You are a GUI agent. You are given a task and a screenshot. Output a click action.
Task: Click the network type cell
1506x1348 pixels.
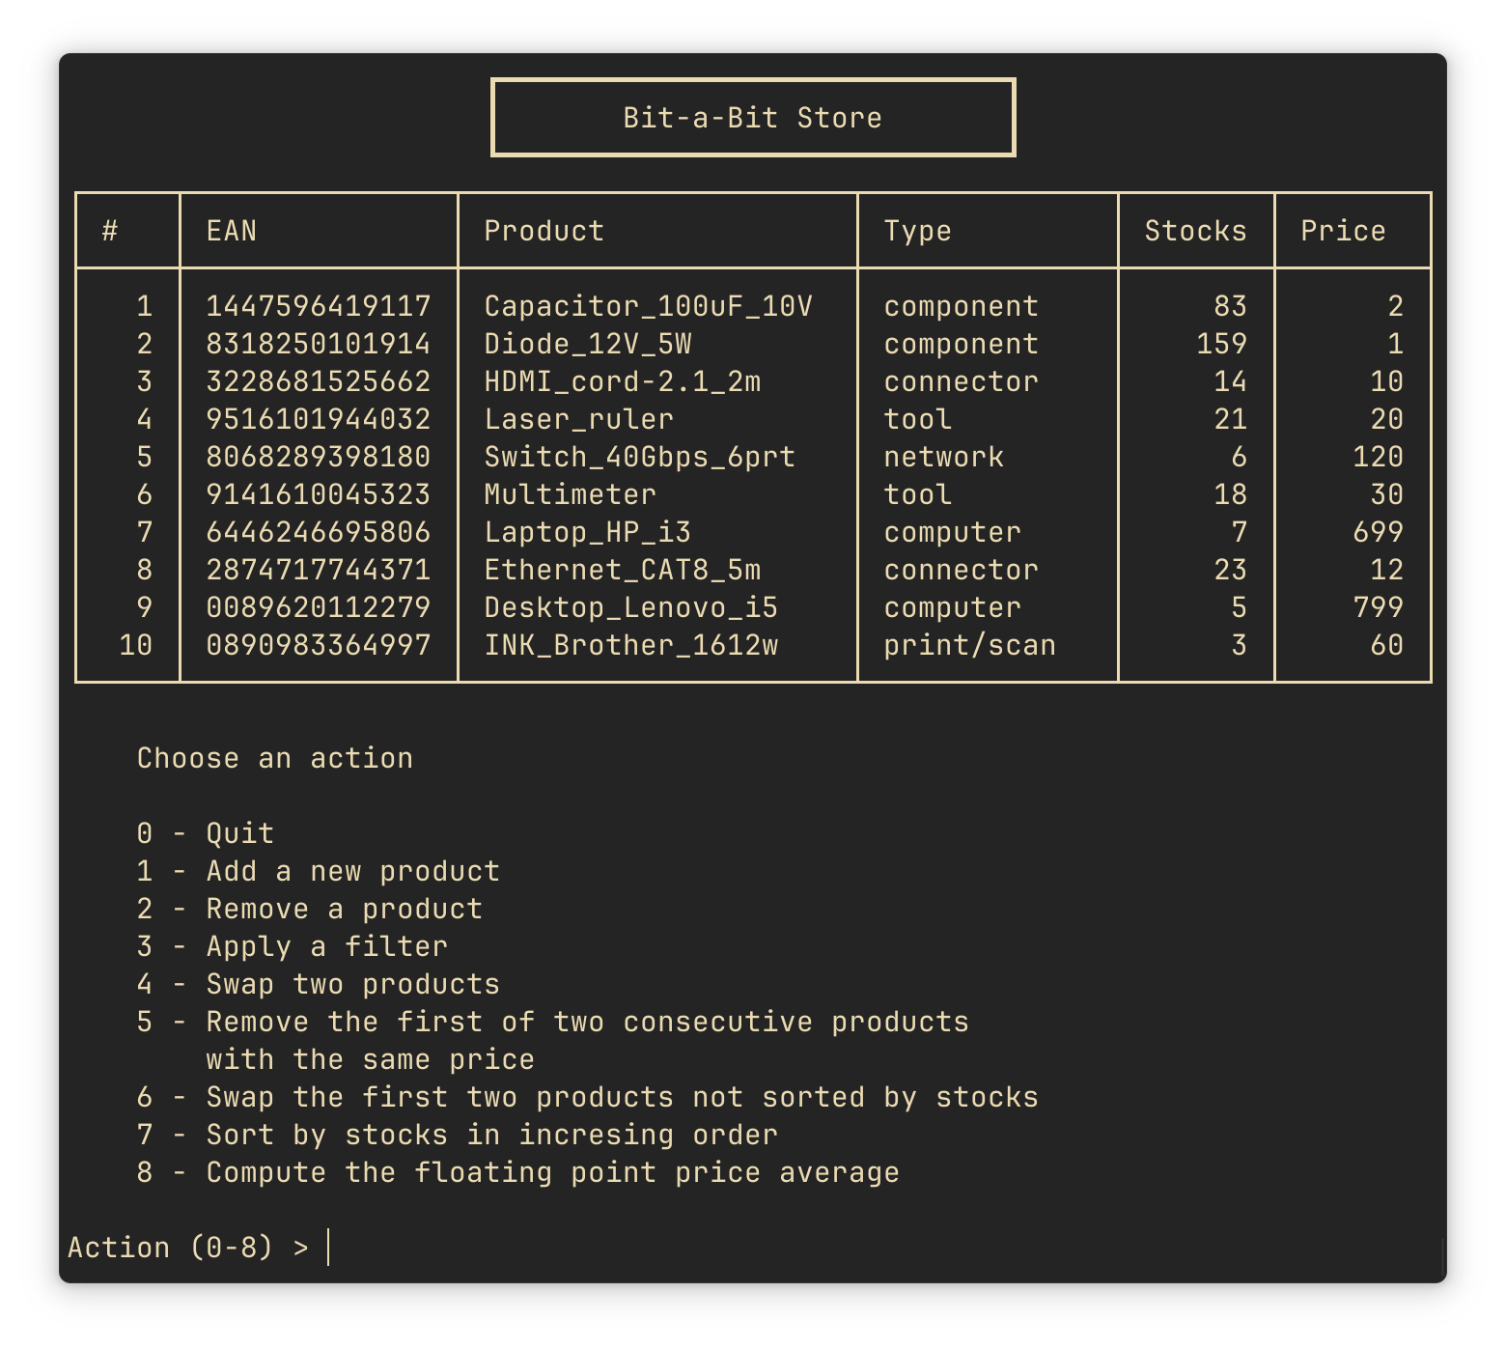943,457
